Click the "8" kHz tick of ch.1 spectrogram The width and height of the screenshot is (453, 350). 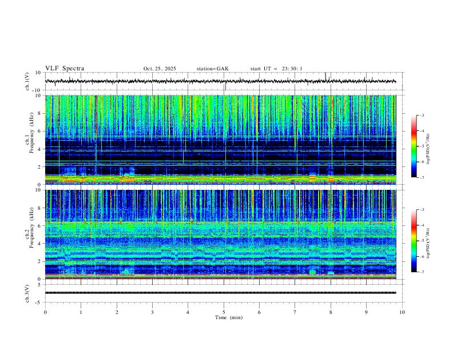[39, 113]
